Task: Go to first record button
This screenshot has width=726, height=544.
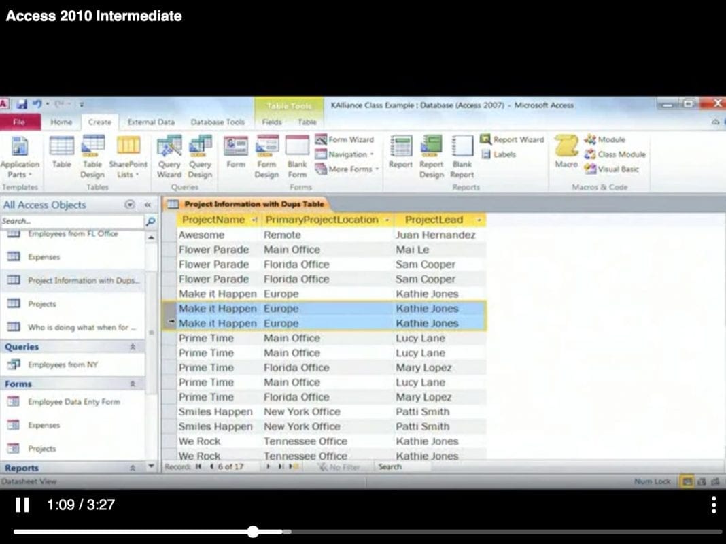Action: coord(198,466)
